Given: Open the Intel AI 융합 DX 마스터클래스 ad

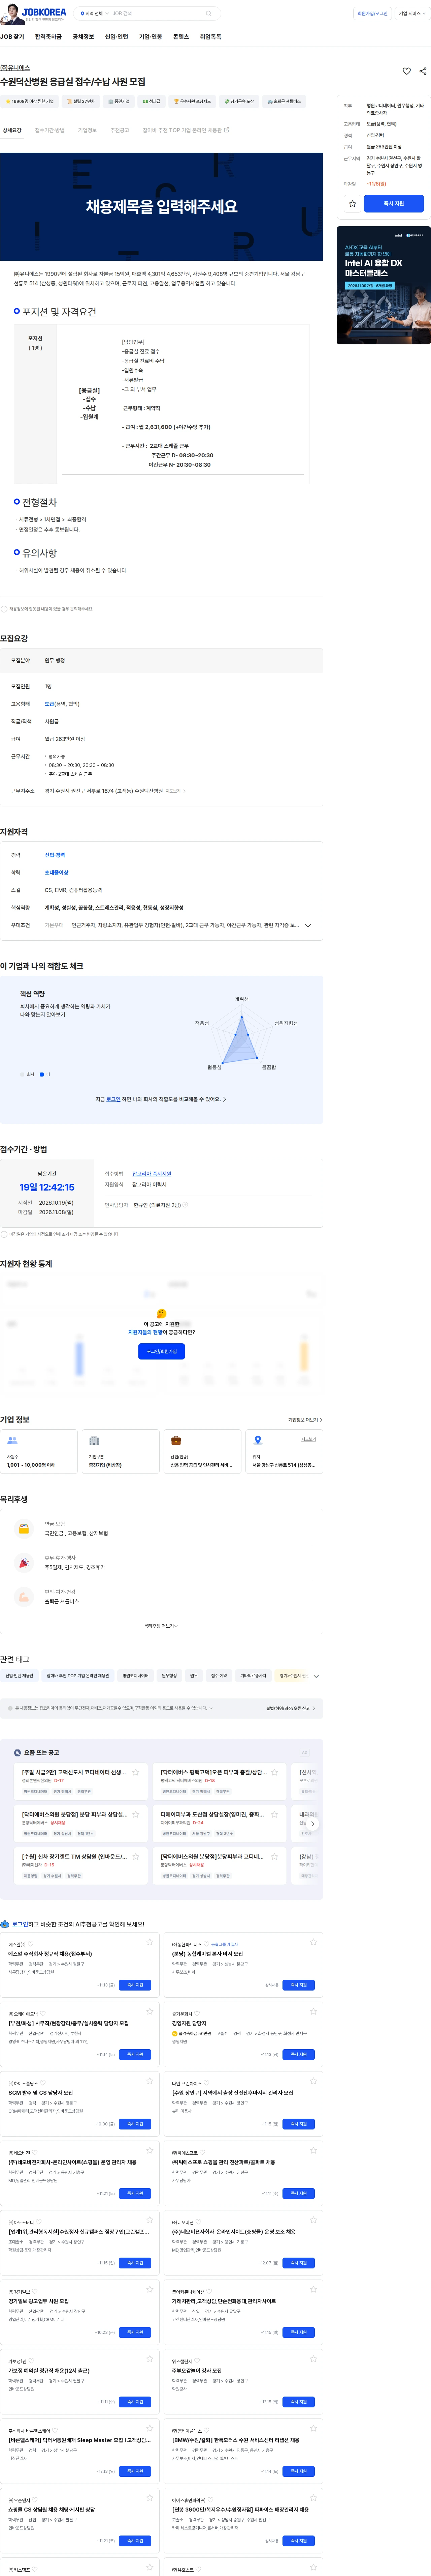Looking at the screenshot, I should (383, 285).
